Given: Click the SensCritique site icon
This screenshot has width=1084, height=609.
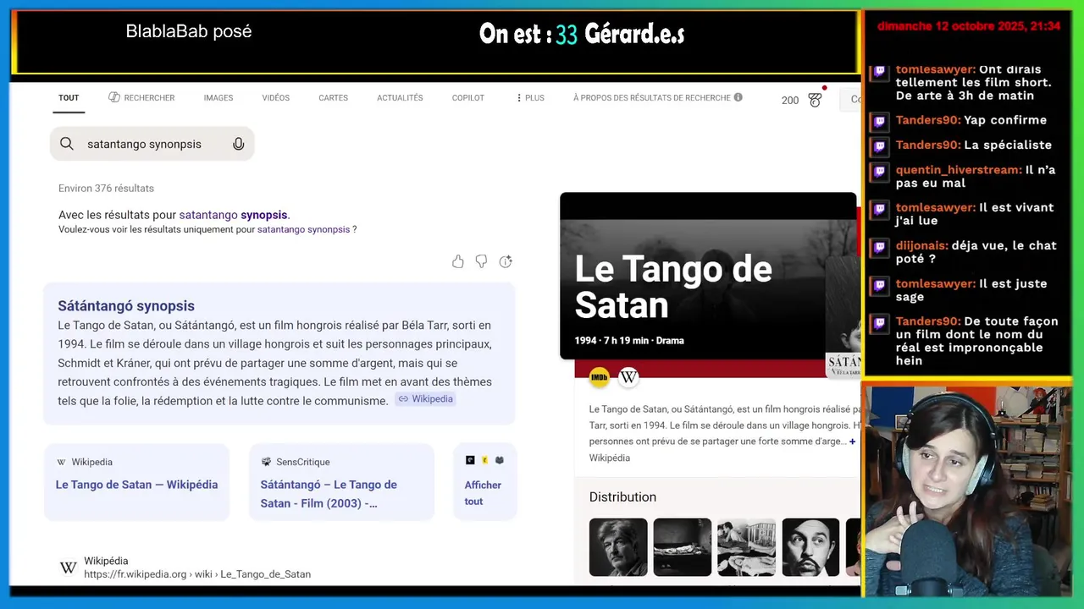Looking at the screenshot, I should point(266,462).
